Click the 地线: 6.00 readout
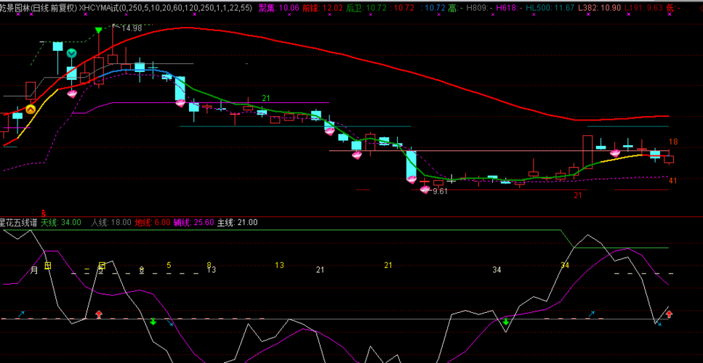 coord(153,222)
